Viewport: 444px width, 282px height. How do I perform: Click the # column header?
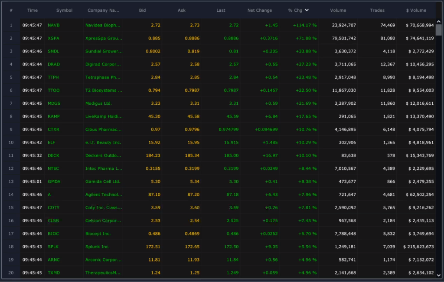11,10
